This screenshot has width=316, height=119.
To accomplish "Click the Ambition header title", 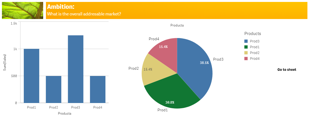I will 61,7.
